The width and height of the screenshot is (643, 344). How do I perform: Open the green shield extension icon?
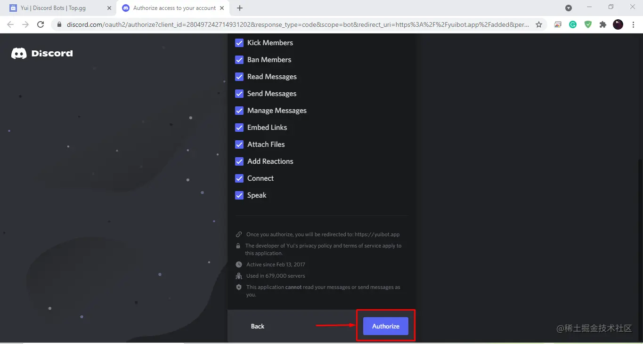tap(588, 24)
